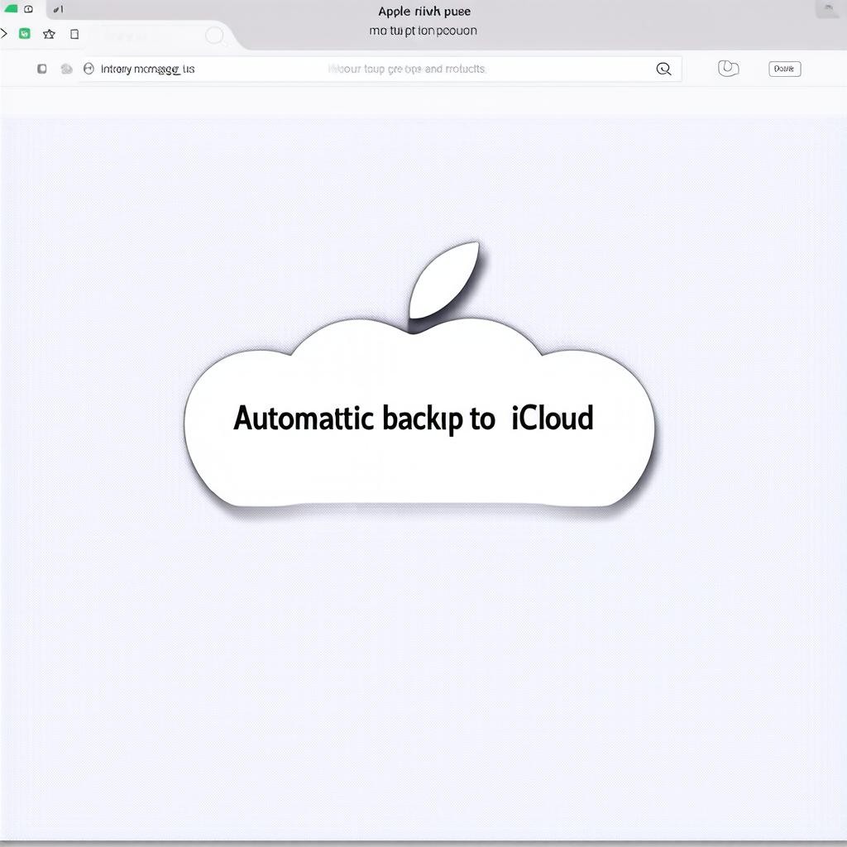
Task: Click the clock icon next to green button
Action: (29, 9)
